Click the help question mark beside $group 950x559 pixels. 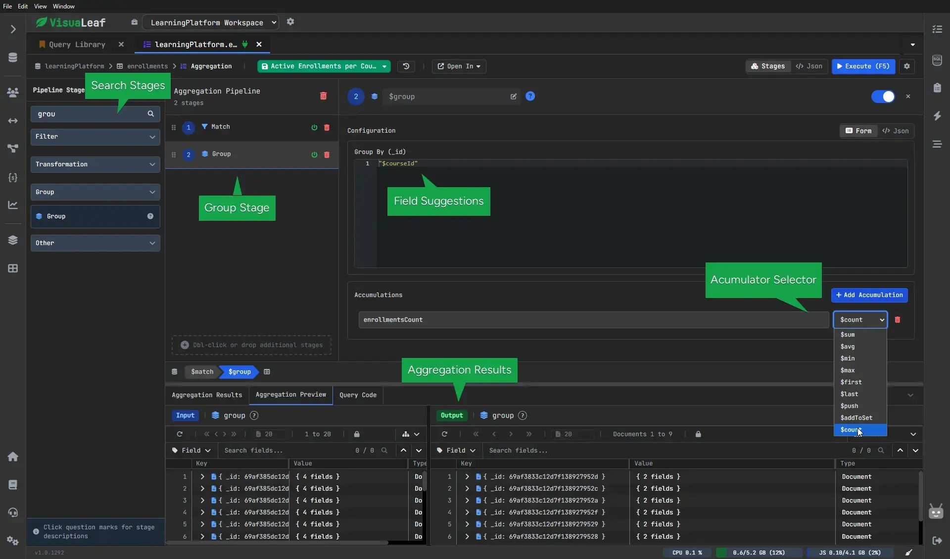[530, 96]
